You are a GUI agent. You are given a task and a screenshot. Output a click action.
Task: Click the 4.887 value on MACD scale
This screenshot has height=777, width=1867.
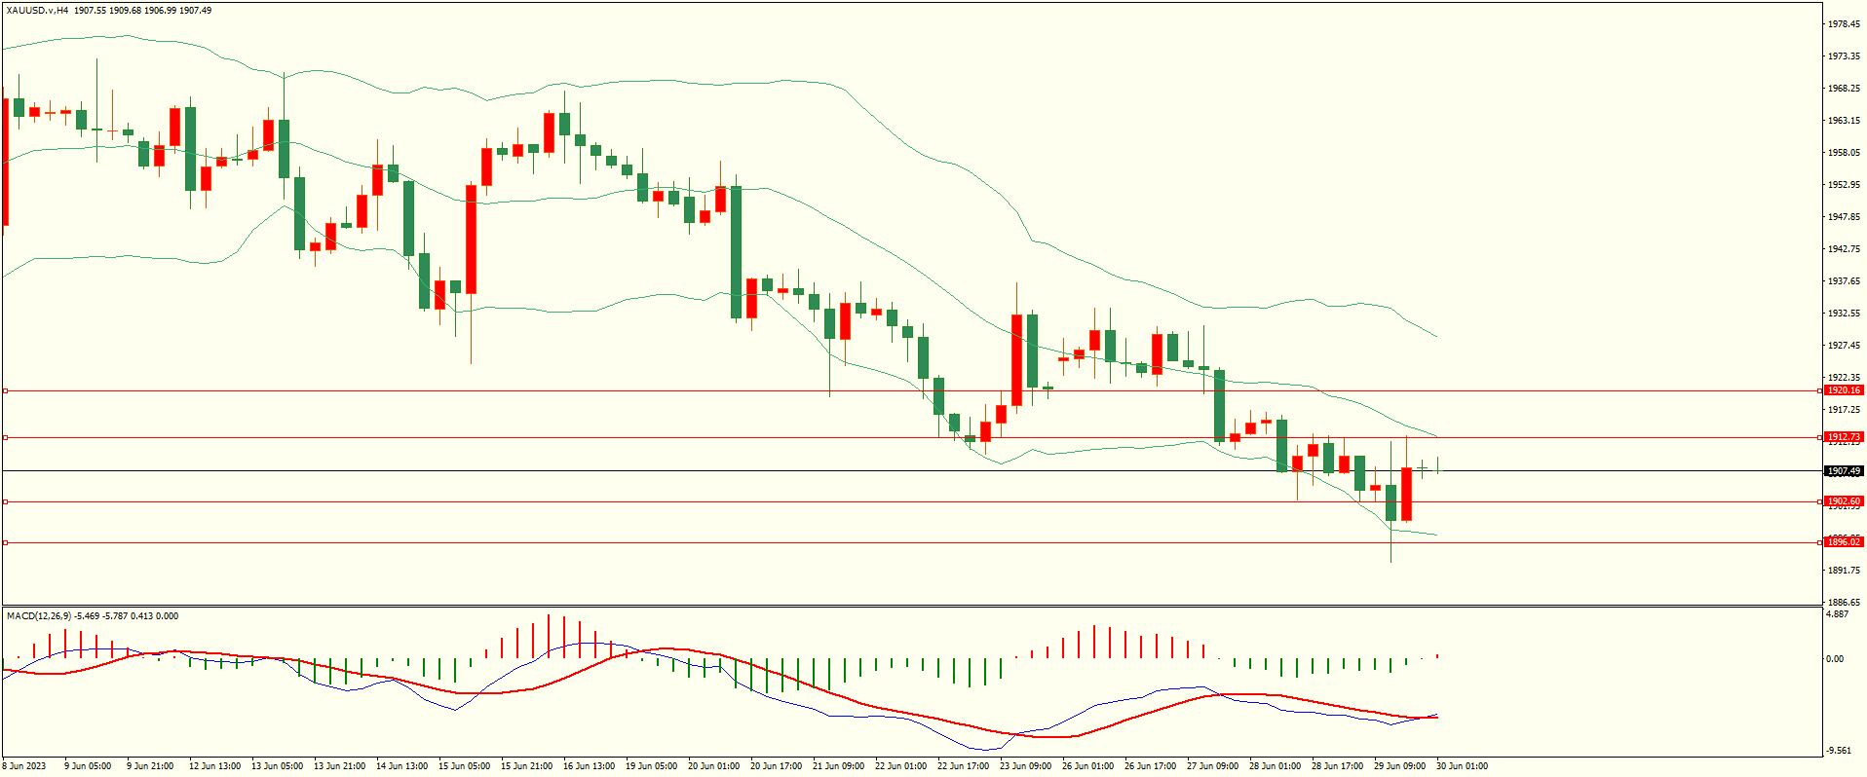(1837, 615)
